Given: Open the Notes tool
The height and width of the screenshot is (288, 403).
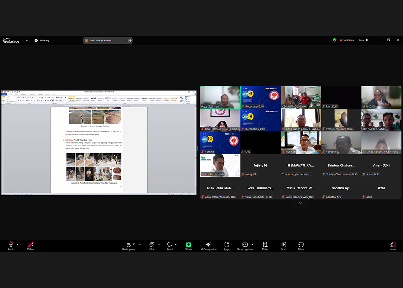Looking at the screenshot, I should click(265, 246).
